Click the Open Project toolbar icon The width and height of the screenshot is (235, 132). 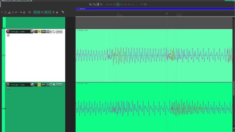(x=6, y=12)
